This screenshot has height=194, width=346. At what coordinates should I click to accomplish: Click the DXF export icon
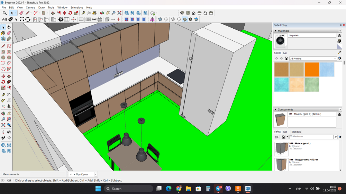pos(94,20)
